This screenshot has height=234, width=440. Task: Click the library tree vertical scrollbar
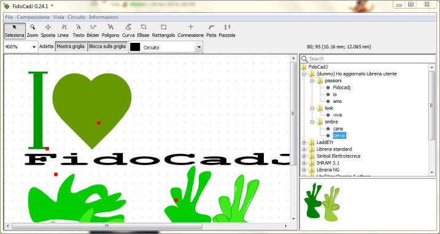pyautogui.click(x=431, y=105)
